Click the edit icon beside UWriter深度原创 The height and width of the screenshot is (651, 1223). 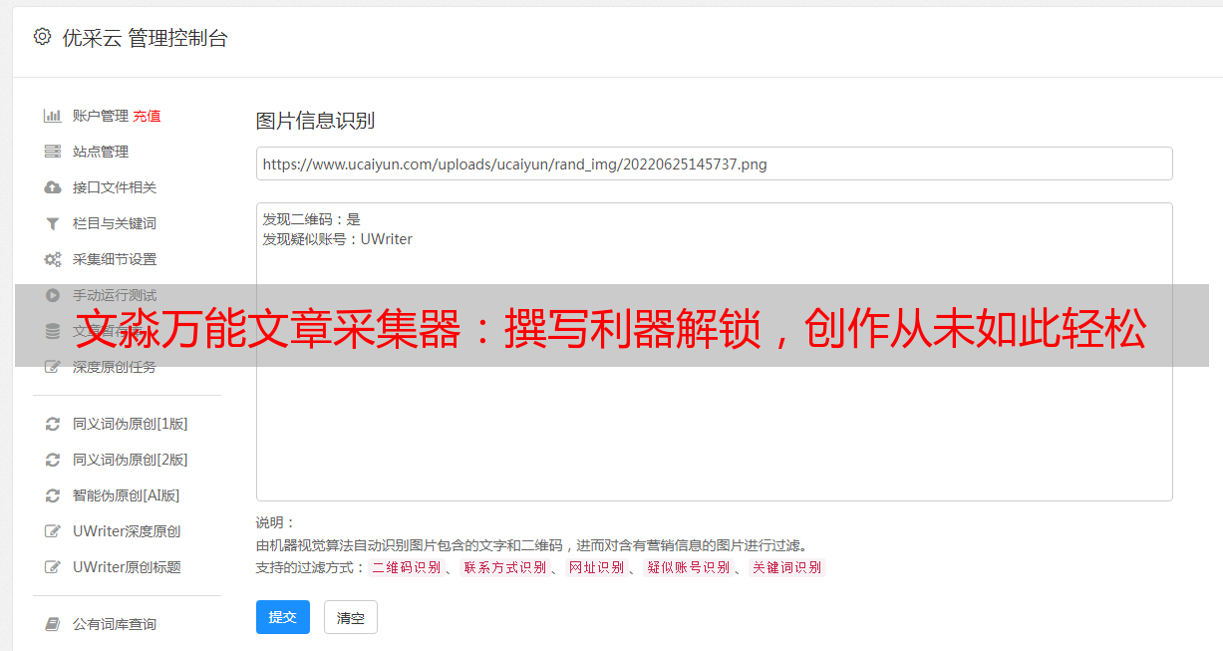53,531
